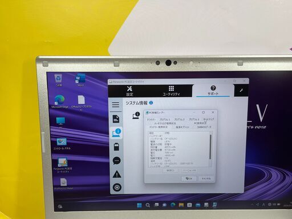
Task: Maximize the PC info viewer window
Action: pos(204,112)
